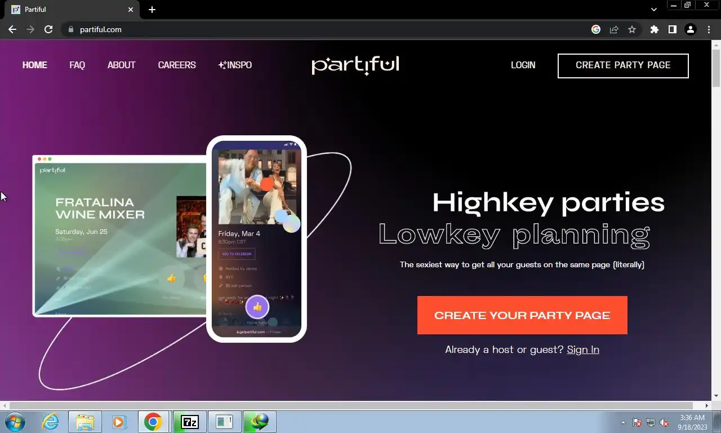Open the Extensions puzzle-piece menu

(x=654, y=29)
